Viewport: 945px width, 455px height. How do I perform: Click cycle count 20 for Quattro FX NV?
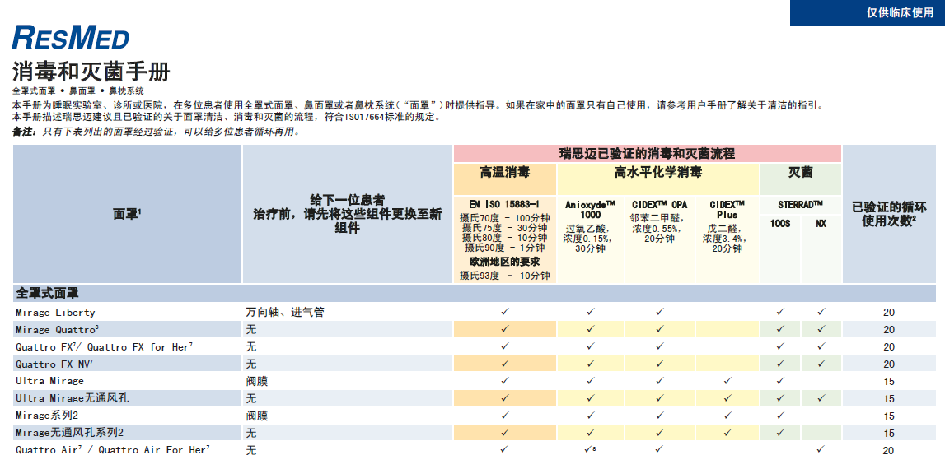pyautogui.click(x=889, y=364)
